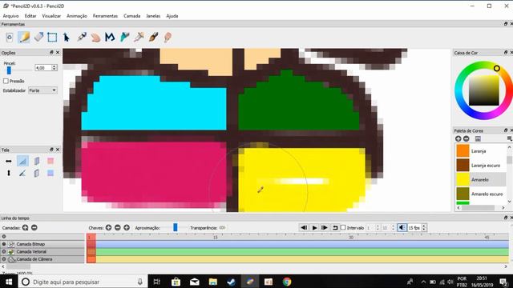Image resolution: width=513 pixels, height=288 pixels.
Task: Remove keyframe with Chaves minus button
Action: click(x=118, y=227)
